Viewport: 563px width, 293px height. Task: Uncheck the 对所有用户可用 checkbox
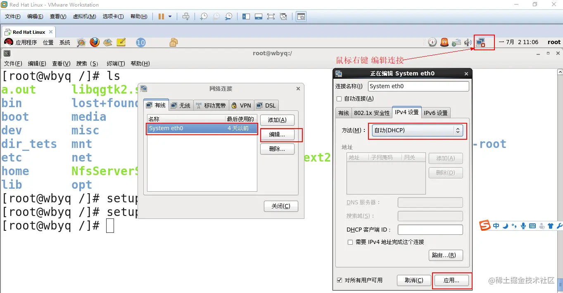340,280
